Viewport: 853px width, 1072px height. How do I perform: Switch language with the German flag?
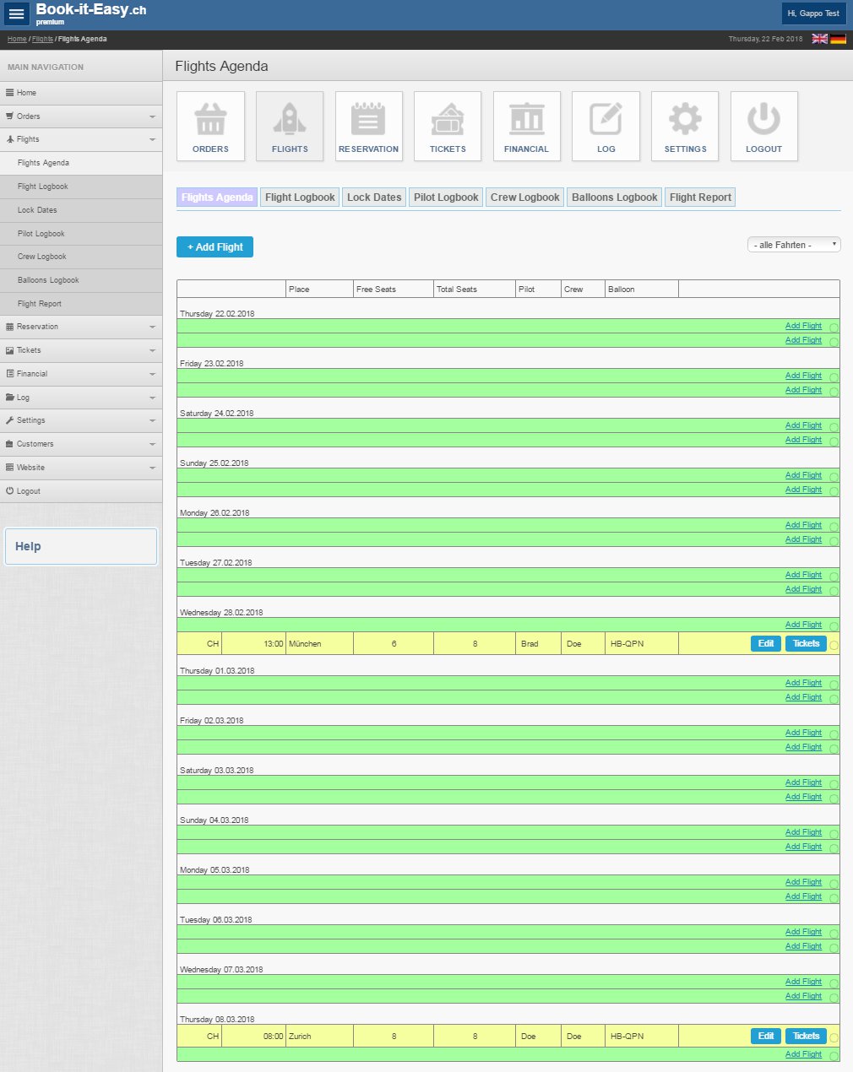pos(838,39)
